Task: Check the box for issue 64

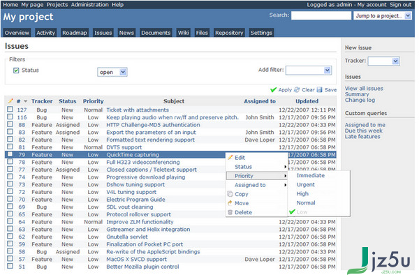Action: point(10,221)
